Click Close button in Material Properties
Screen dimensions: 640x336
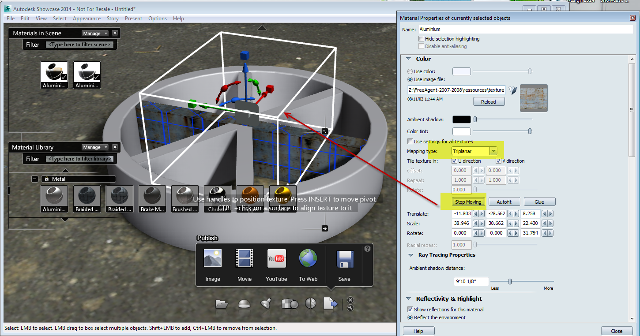pos(617,331)
